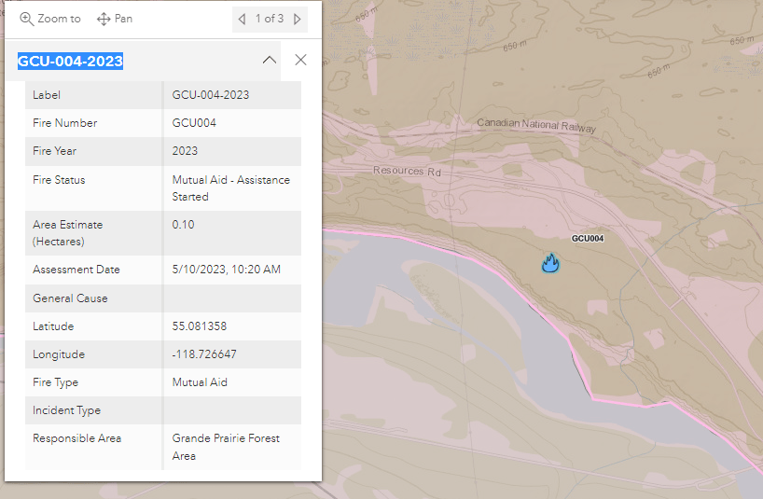Click 'Area Estimate (Hectares)' field label

(68, 233)
